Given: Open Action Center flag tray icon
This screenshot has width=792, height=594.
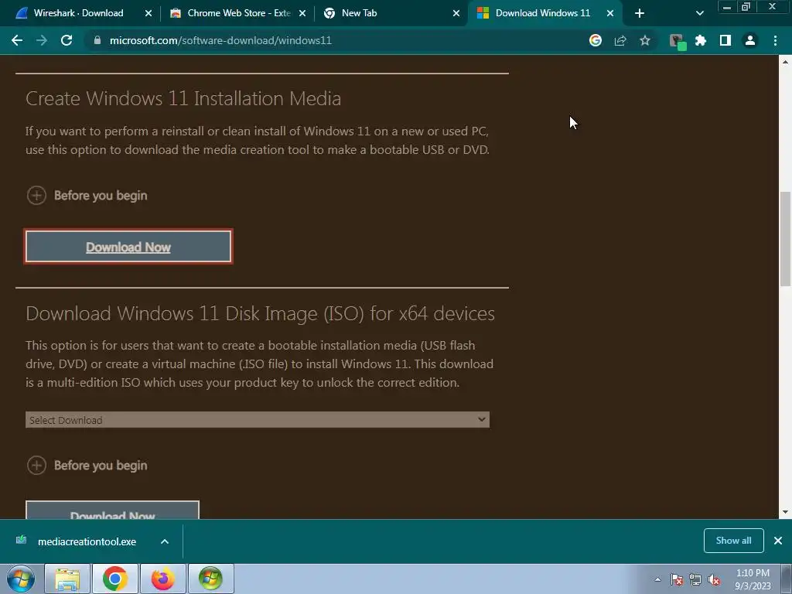Looking at the screenshot, I should point(676,579).
